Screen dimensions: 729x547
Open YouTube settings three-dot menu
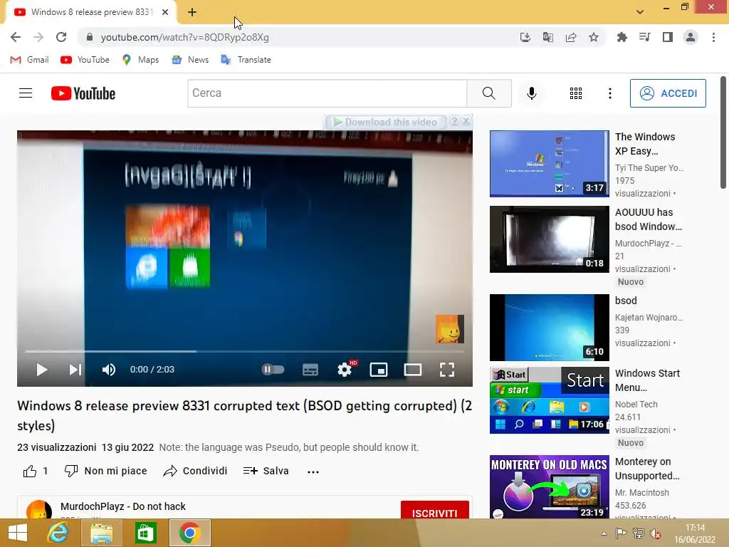click(610, 93)
